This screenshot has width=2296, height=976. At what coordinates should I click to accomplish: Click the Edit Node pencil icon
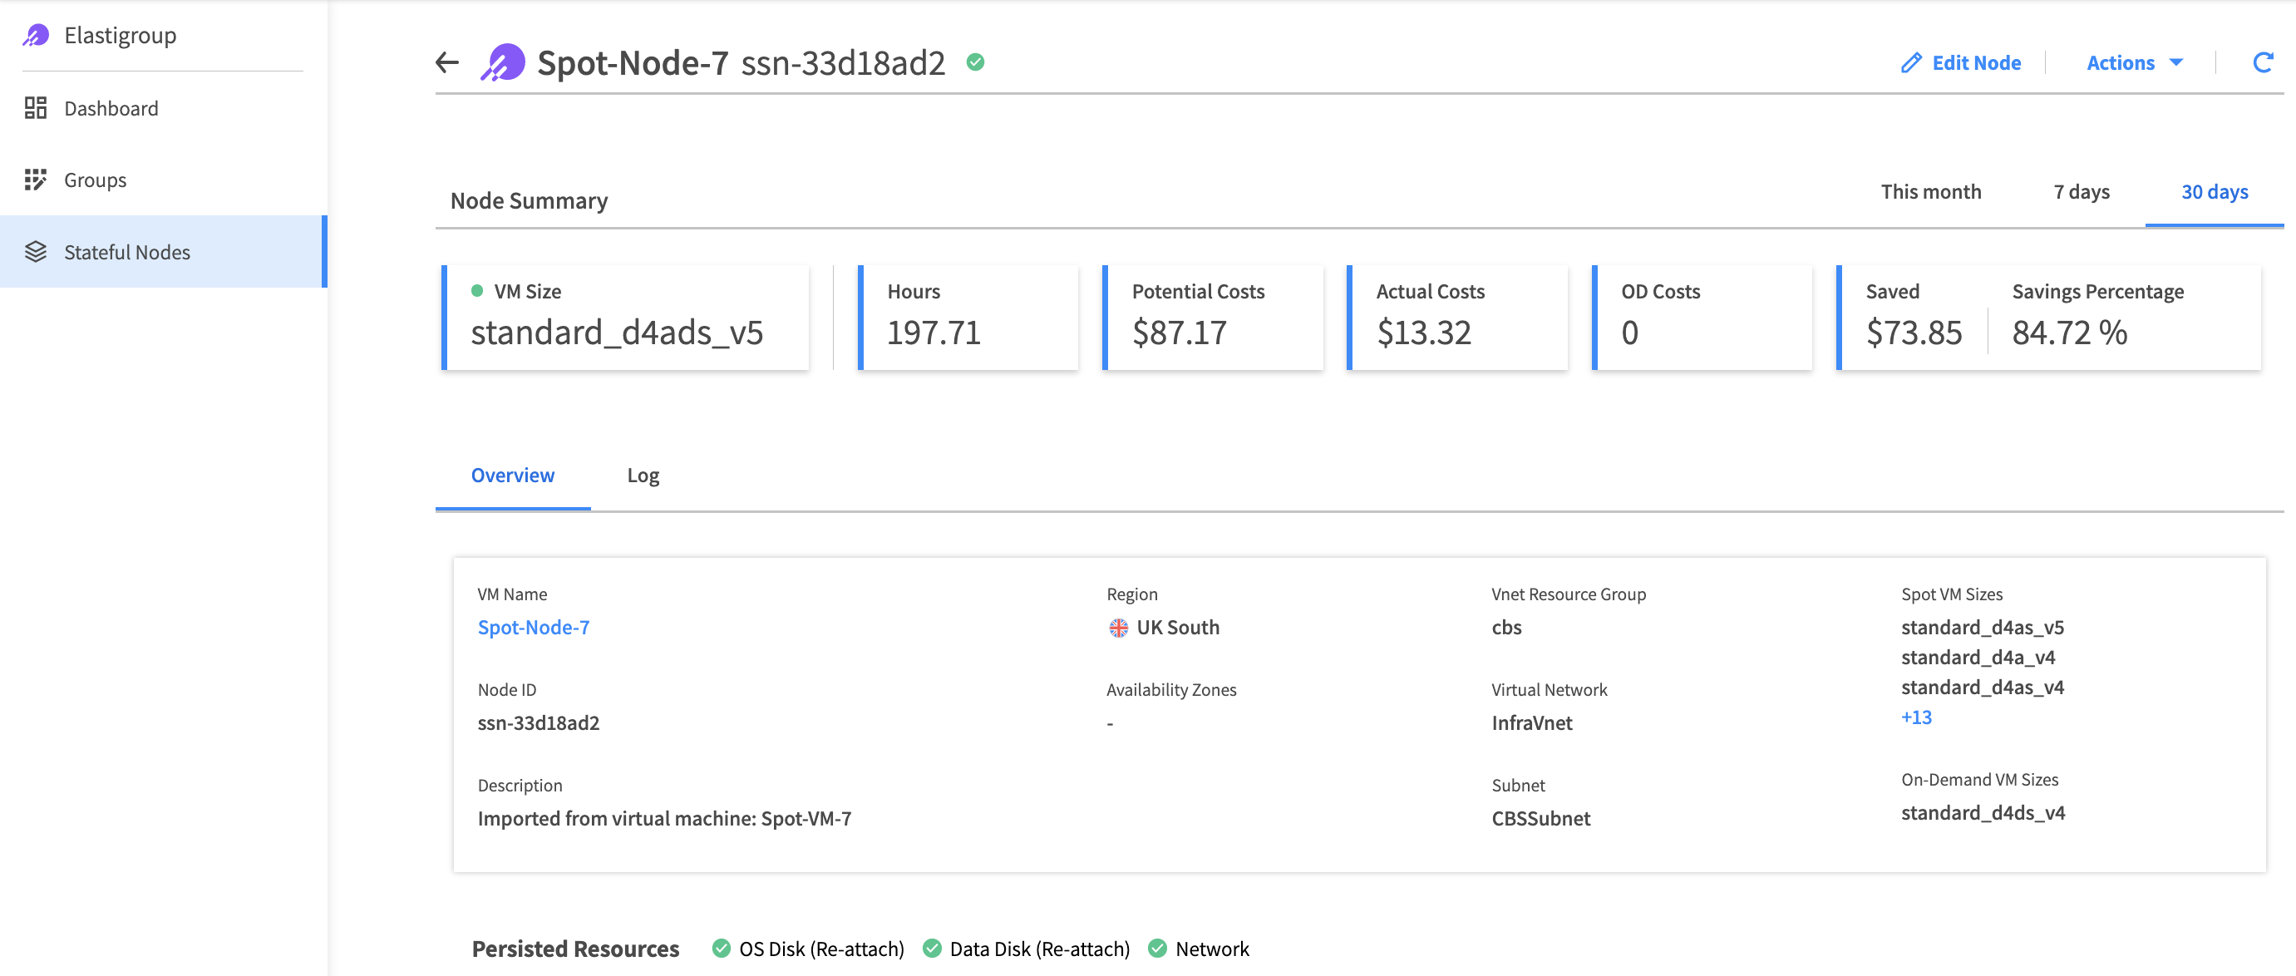coord(1911,62)
